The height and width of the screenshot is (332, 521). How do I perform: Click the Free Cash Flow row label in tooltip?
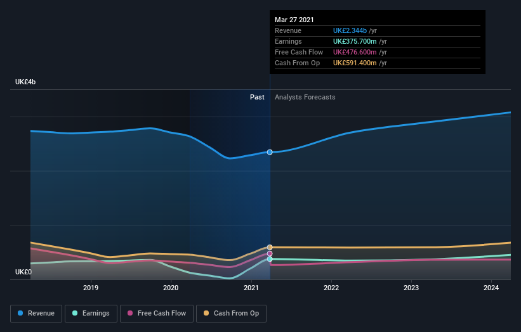[x=299, y=52]
